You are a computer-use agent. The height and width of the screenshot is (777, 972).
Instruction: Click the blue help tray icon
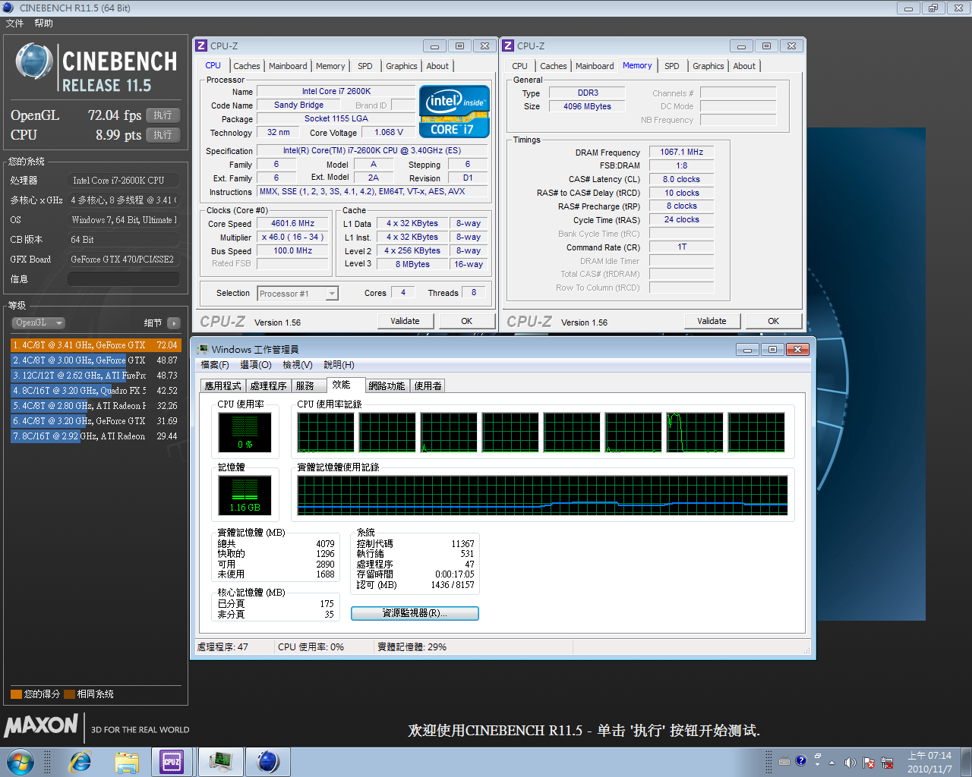click(x=800, y=760)
